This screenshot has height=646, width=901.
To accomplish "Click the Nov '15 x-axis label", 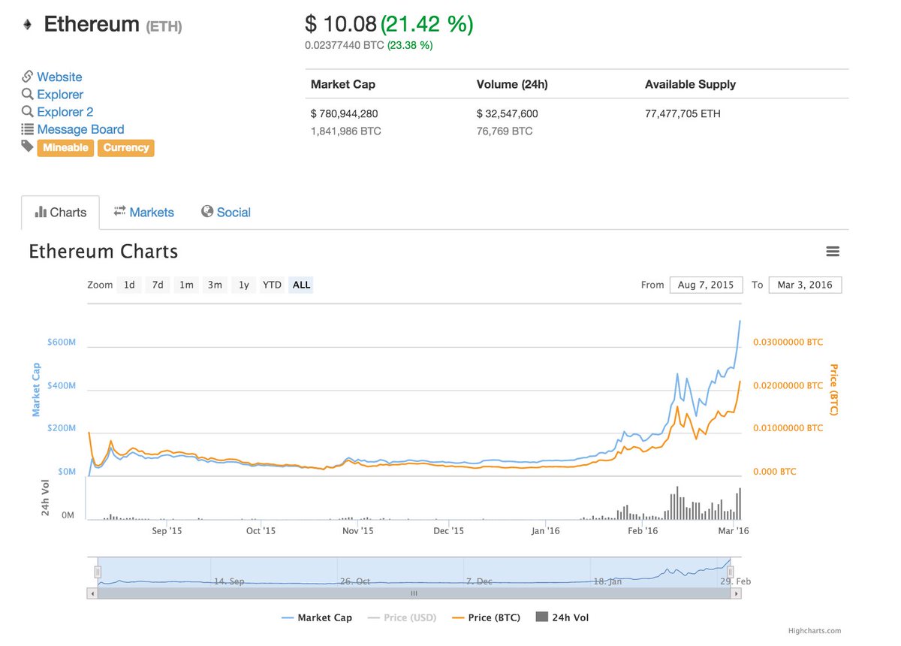I will point(358,530).
